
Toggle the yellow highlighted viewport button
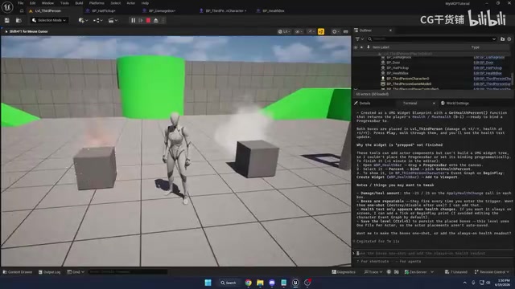click(x=321, y=31)
